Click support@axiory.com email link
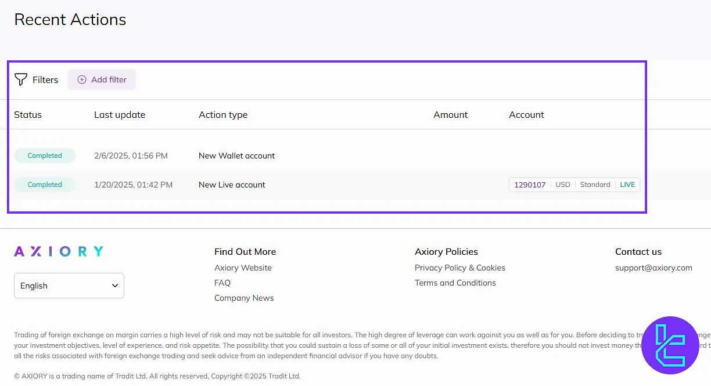Screen dimensions: 711x386 point(653,268)
